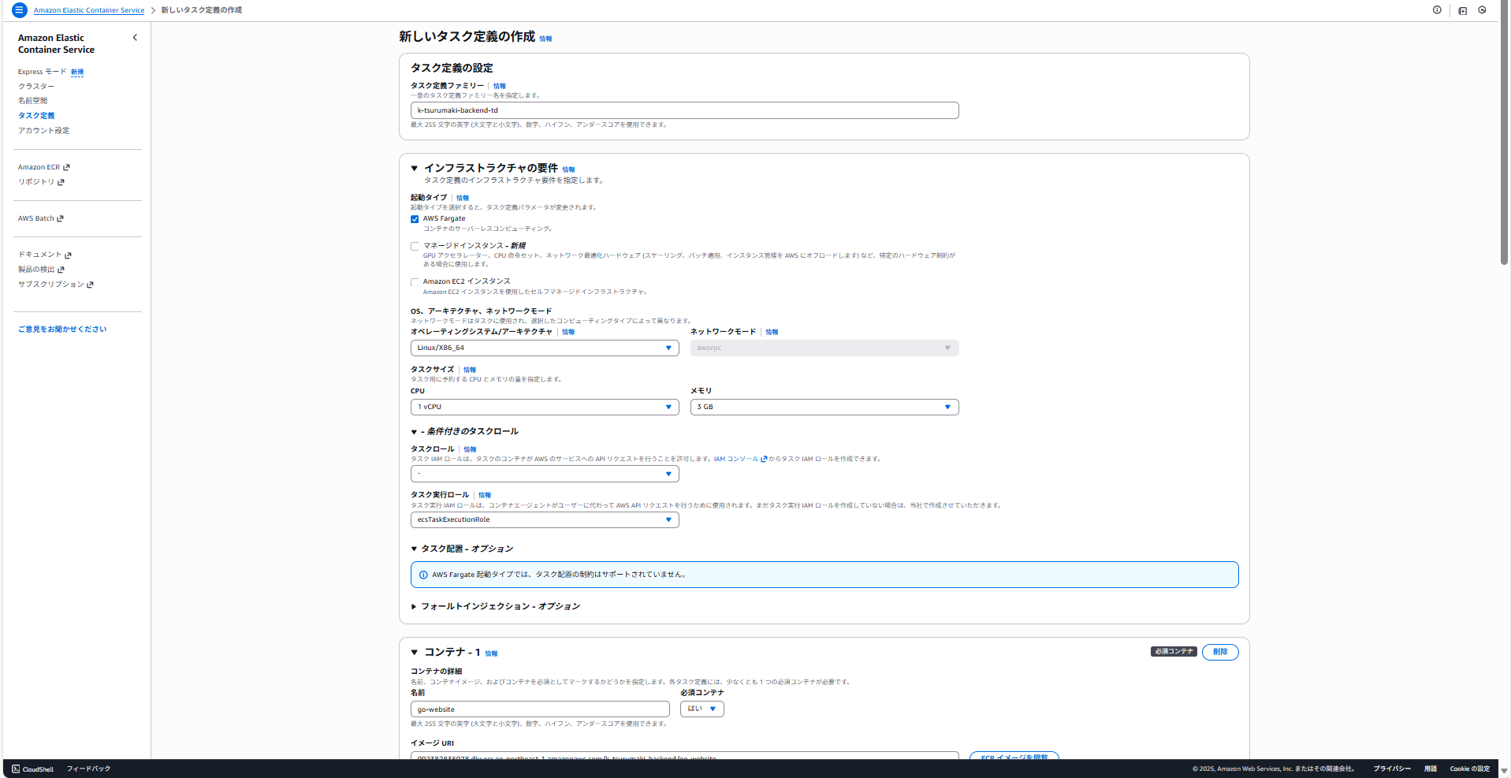Open 名前空間 in sidebar

pyautogui.click(x=33, y=101)
